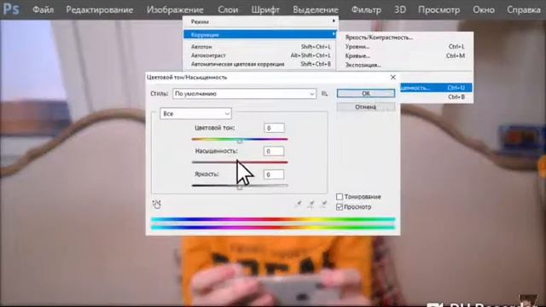Open the Все color range dropdown
The image size is (546, 307).
(195, 113)
